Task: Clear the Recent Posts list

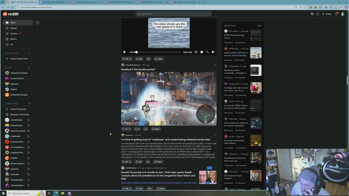Action: coord(259,26)
